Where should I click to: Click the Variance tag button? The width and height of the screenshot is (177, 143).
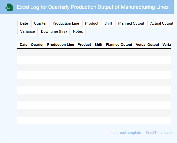tap(27, 31)
